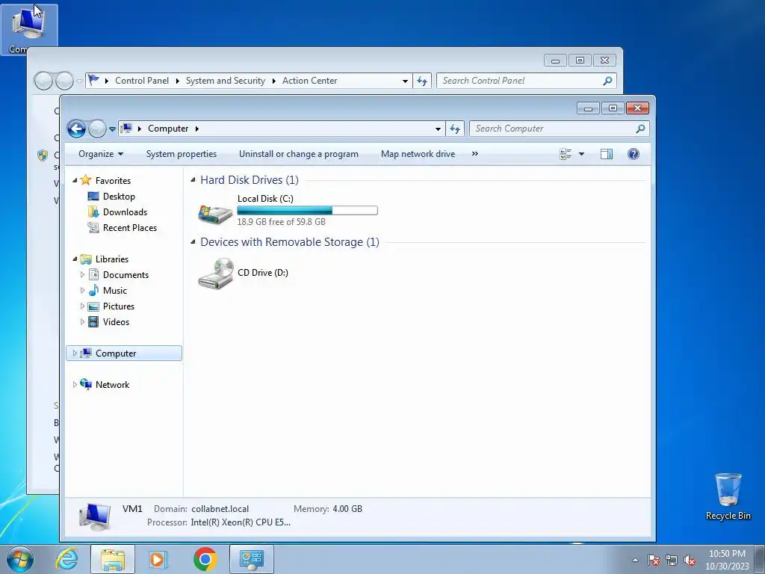Open Windows Media Player from taskbar
The height and width of the screenshot is (574, 765).
[158, 559]
